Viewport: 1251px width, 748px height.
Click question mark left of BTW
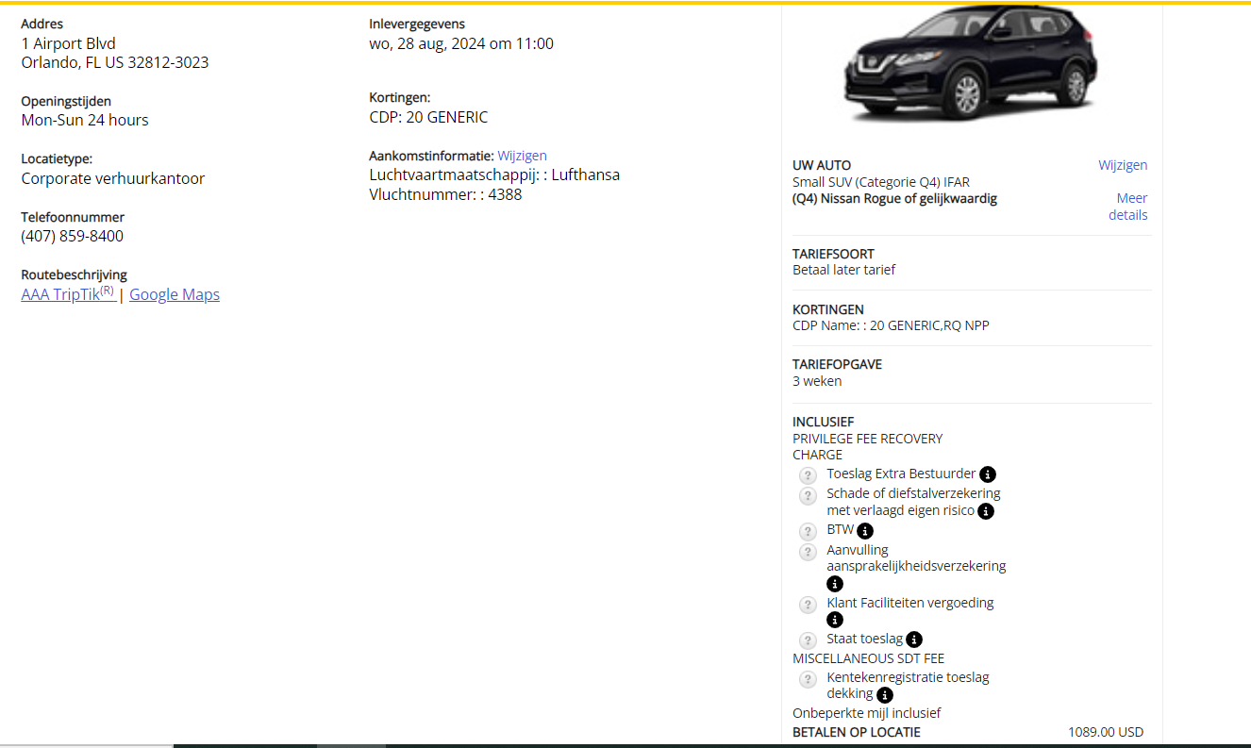[808, 531]
